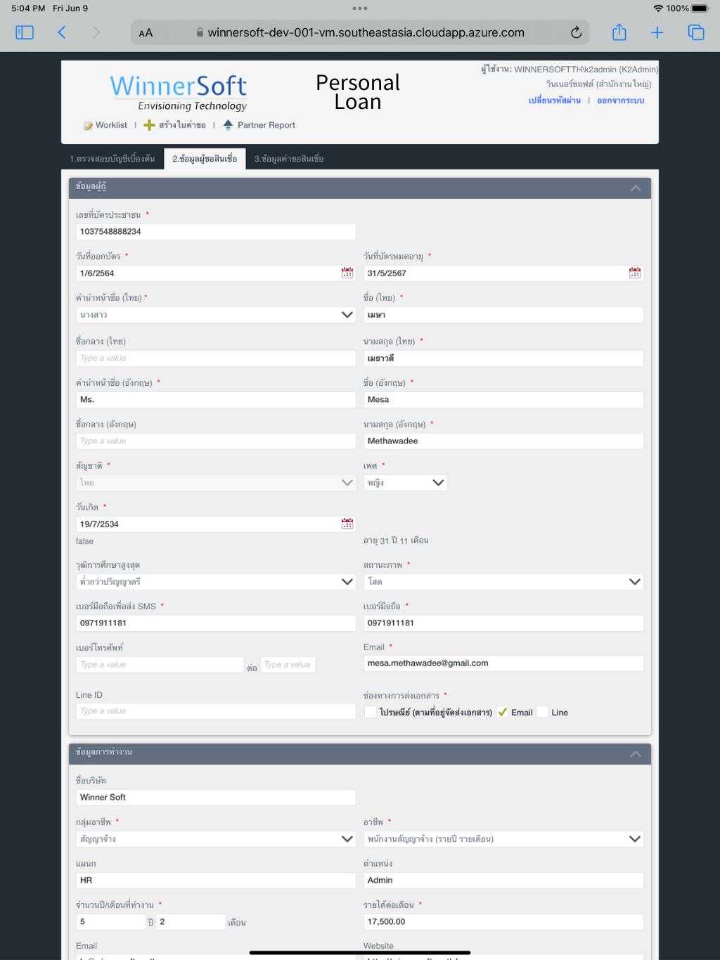Open the Worklist menu link
This screenshot has width=720, height=960.
[111, 125]
